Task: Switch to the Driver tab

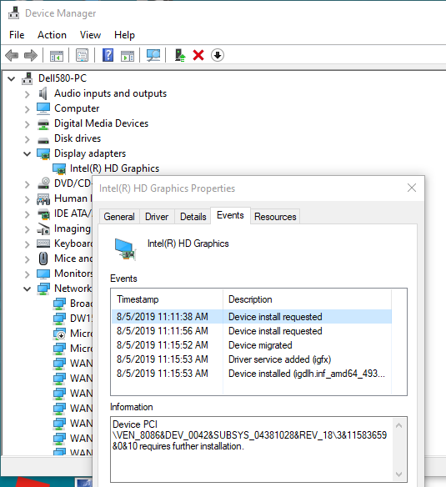Action: tap(157, 217)
